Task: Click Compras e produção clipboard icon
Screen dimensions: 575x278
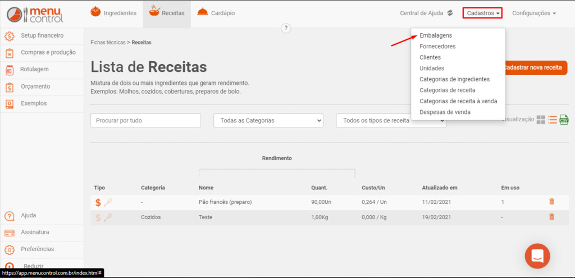Action: [10, 53]
